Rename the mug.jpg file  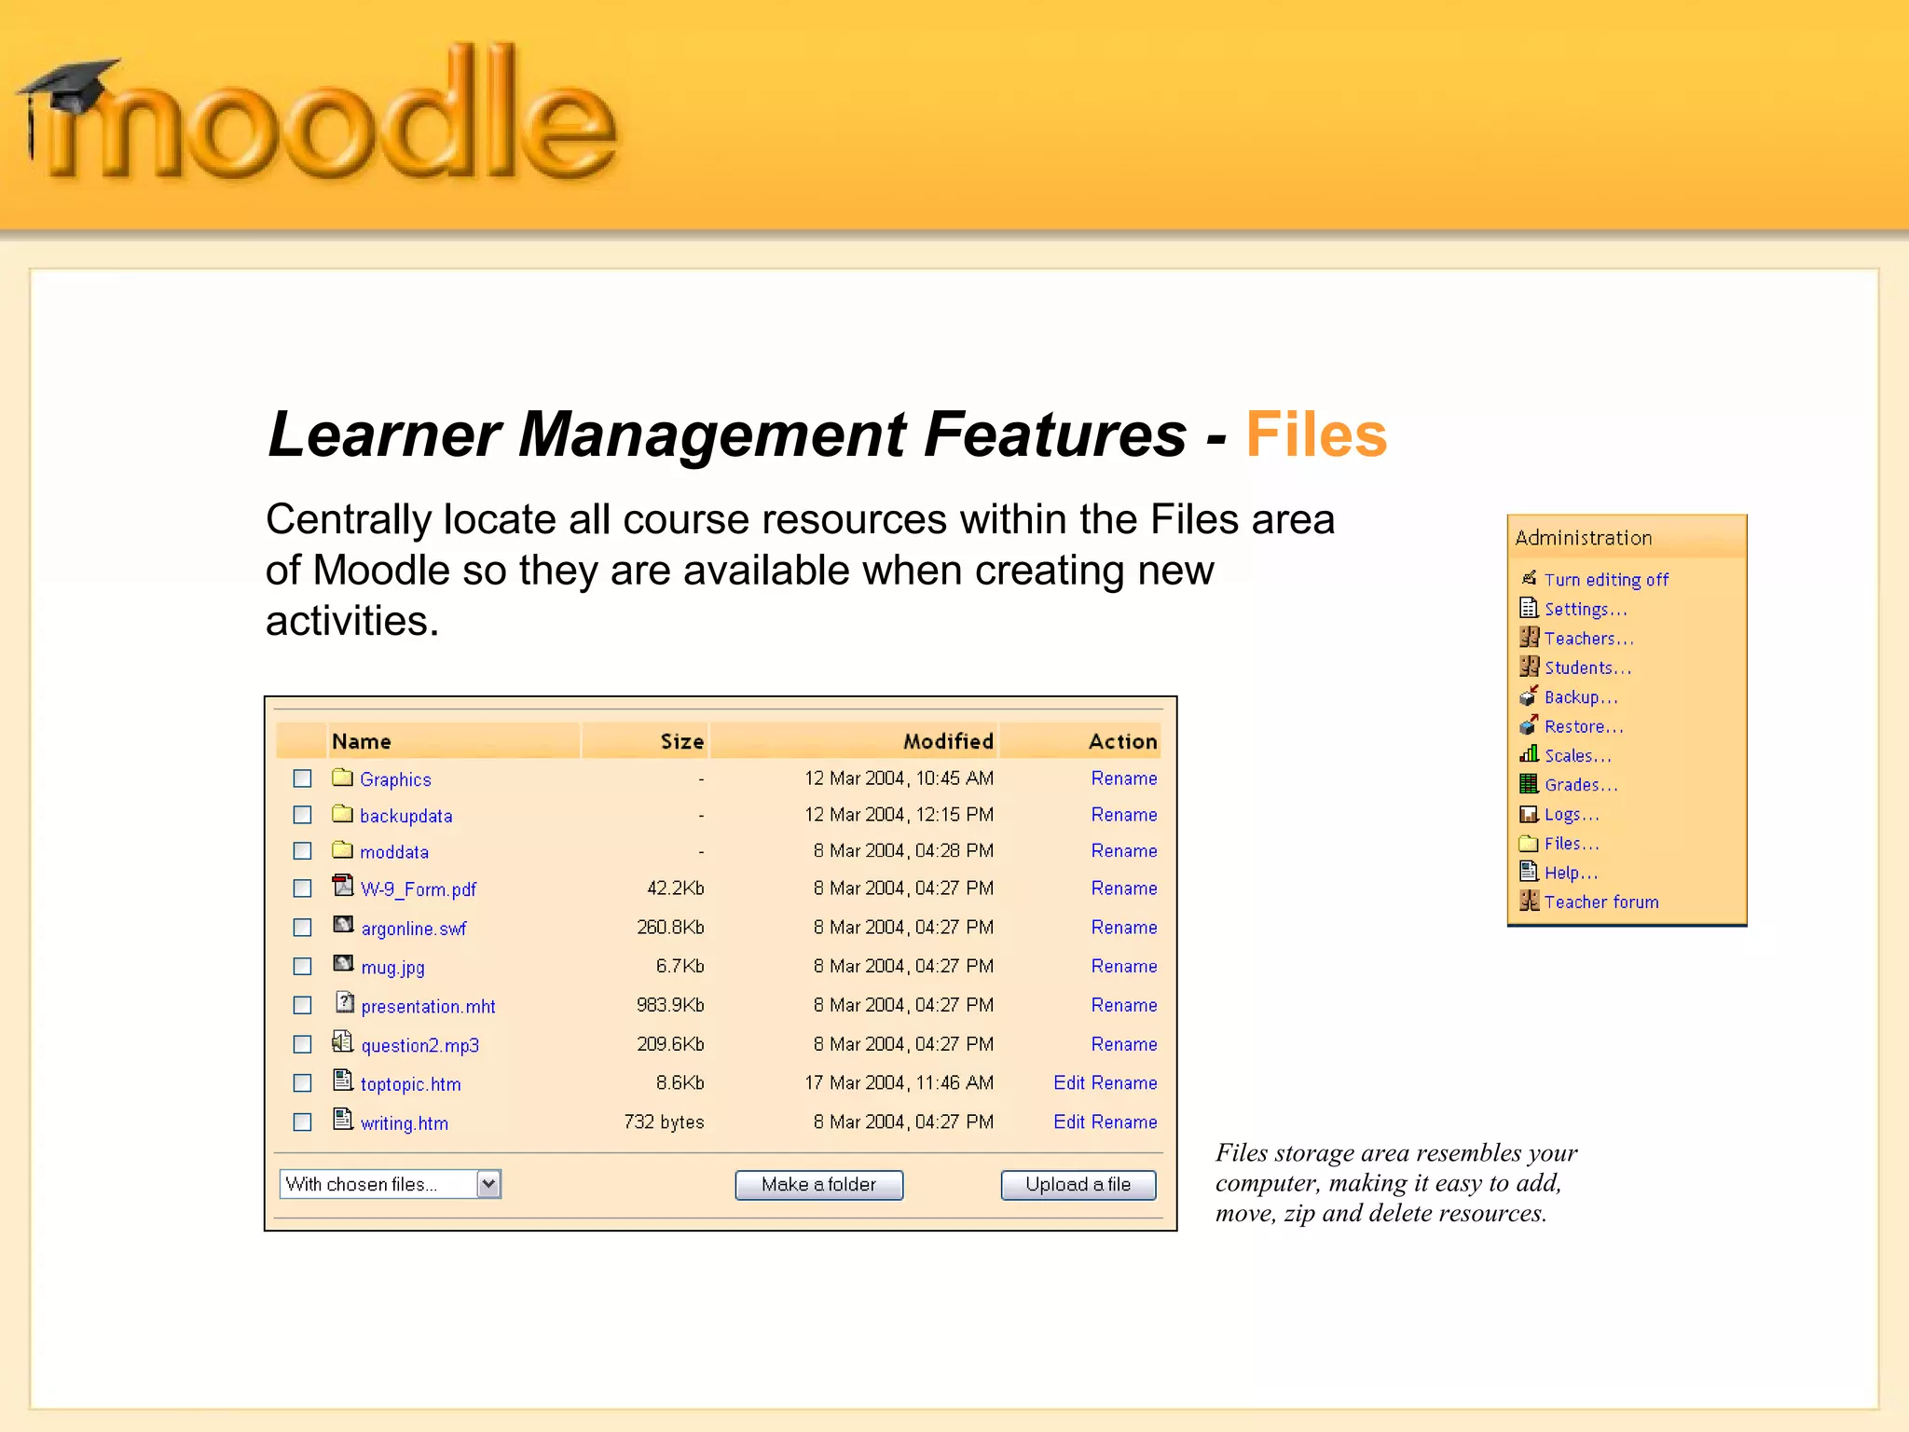(1124, 966)
